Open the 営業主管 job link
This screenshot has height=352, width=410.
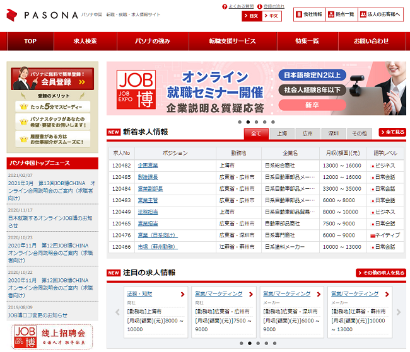pos(148,200)
